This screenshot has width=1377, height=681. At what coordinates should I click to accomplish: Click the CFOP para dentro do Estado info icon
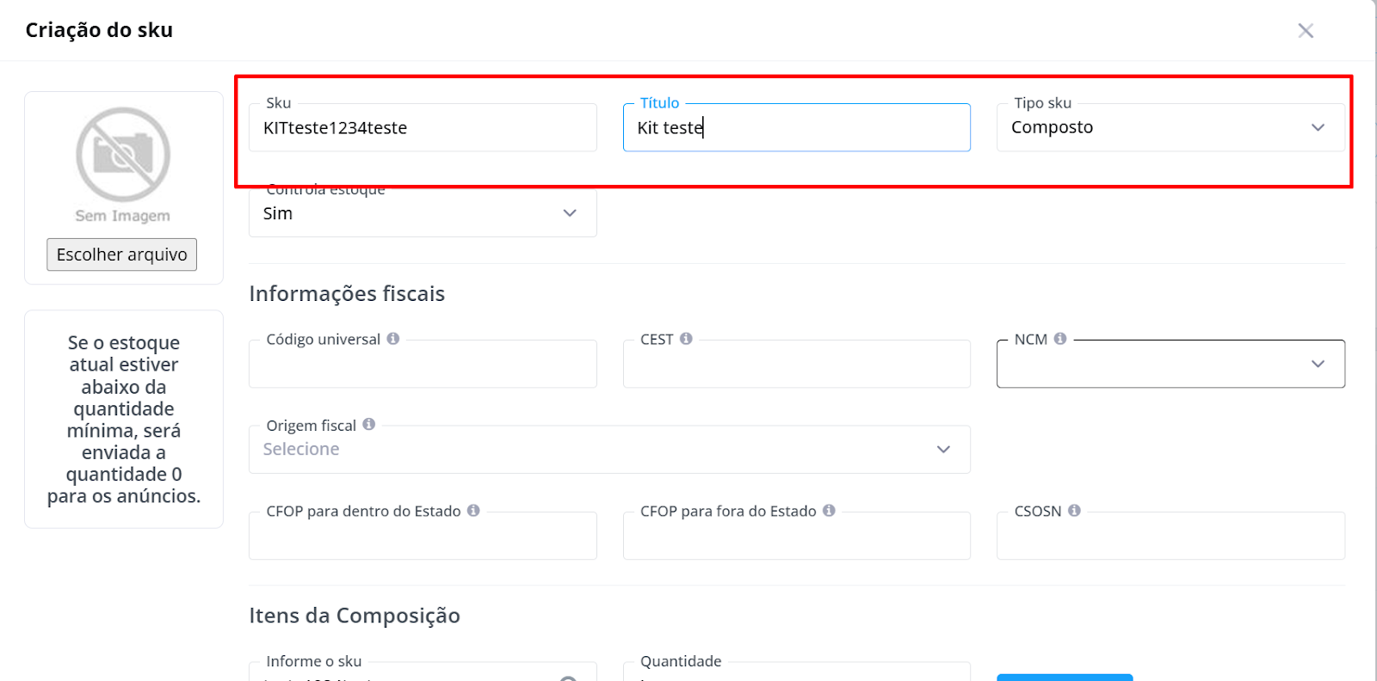(473, 511)
